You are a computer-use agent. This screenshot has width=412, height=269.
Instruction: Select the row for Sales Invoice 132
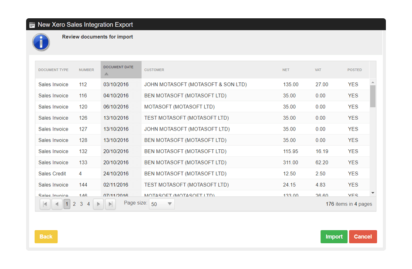203,151
